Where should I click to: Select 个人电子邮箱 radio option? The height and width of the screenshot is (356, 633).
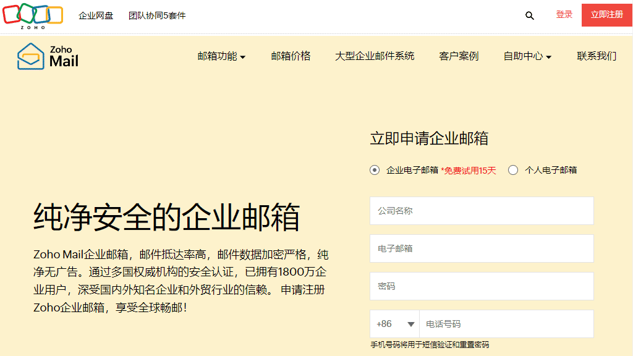512,171
